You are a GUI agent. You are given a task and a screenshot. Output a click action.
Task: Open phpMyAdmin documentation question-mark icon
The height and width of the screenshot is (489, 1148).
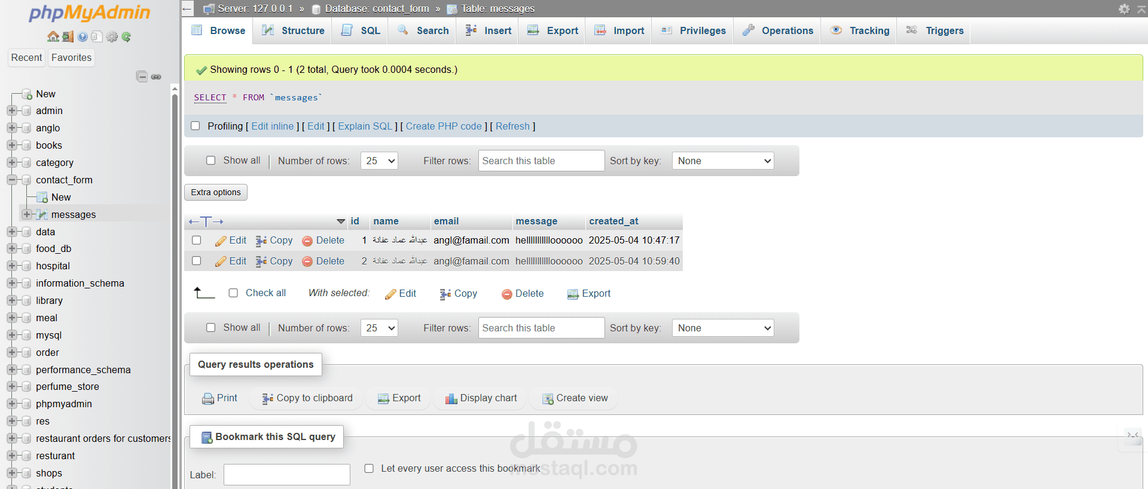click(83, 37)
